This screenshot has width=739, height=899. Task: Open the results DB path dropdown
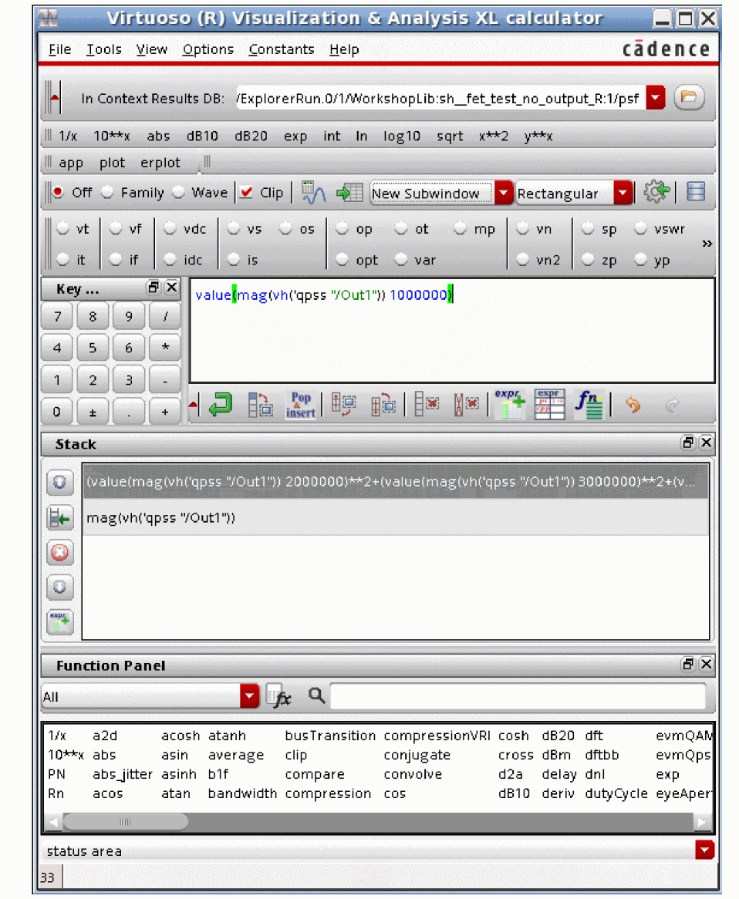(655, 98)
